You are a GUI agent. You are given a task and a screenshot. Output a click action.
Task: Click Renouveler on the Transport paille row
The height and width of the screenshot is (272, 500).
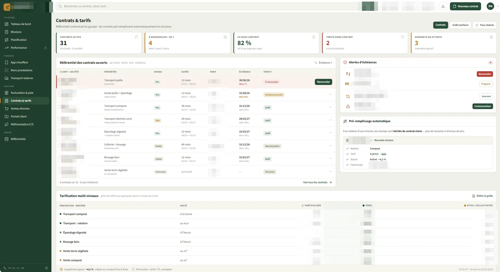pos(323,82)
